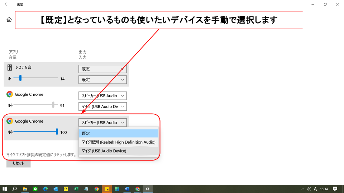Mute the second Google Chrome at 100 volume
This screenshot has width=344, height=193.
point(10,132)
